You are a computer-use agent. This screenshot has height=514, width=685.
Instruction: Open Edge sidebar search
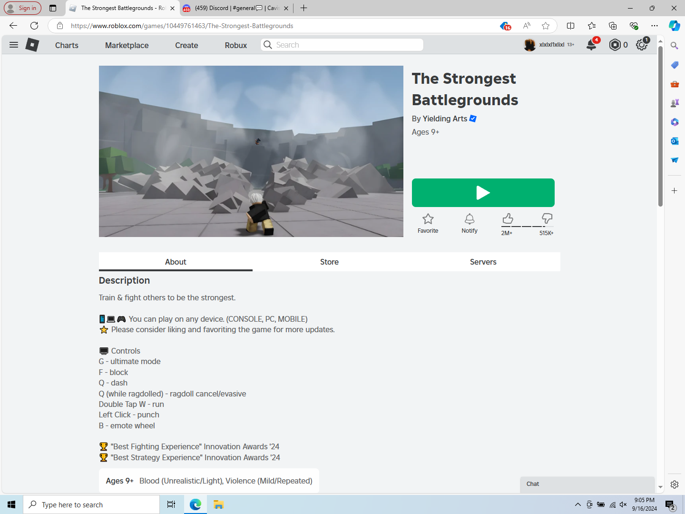[675, 46]
